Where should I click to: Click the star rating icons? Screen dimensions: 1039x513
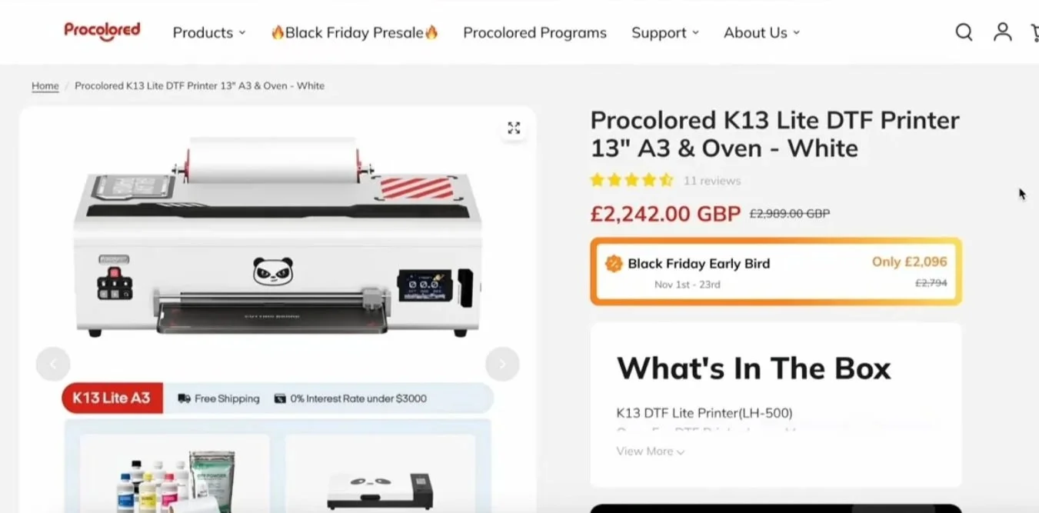coord(631,181)
